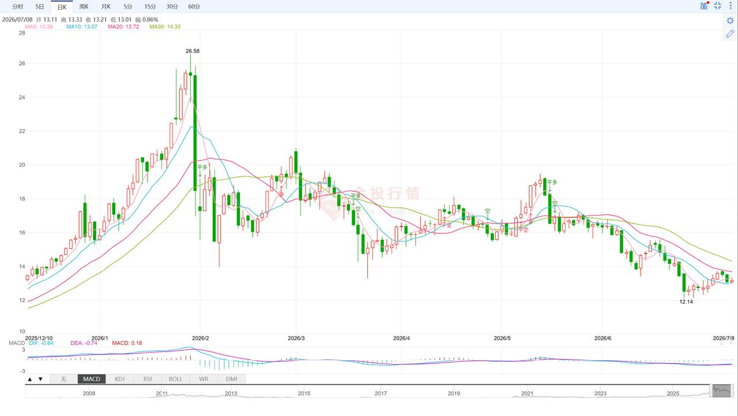Viewport: 738px width, 416px height.
Task: Show the BOLL indicator
Action: pyautogui.click(x=175, y=379)
